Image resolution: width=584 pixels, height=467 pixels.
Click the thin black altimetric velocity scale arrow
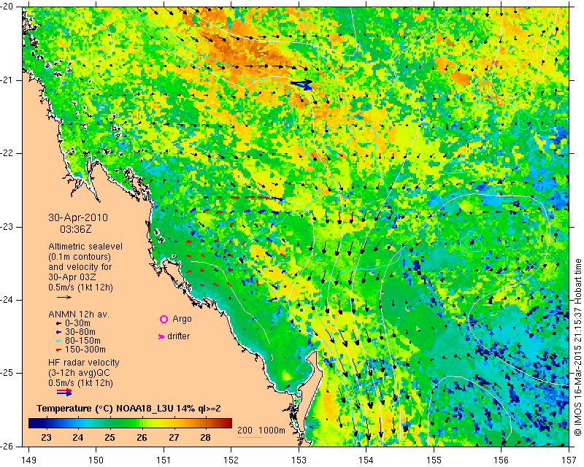(64, 297)
